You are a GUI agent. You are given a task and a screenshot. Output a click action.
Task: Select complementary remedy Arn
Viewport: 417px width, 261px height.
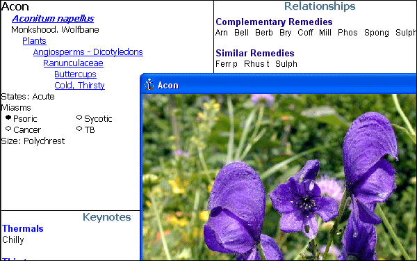click(222, 33)
